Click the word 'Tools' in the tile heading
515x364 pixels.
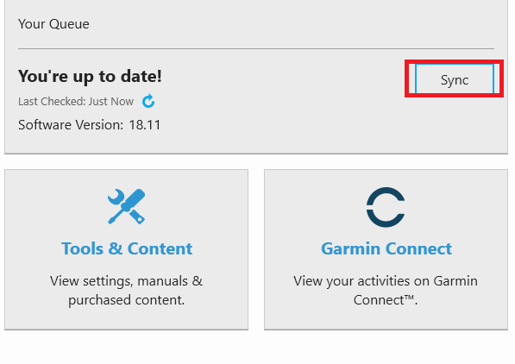coord(83,248)
